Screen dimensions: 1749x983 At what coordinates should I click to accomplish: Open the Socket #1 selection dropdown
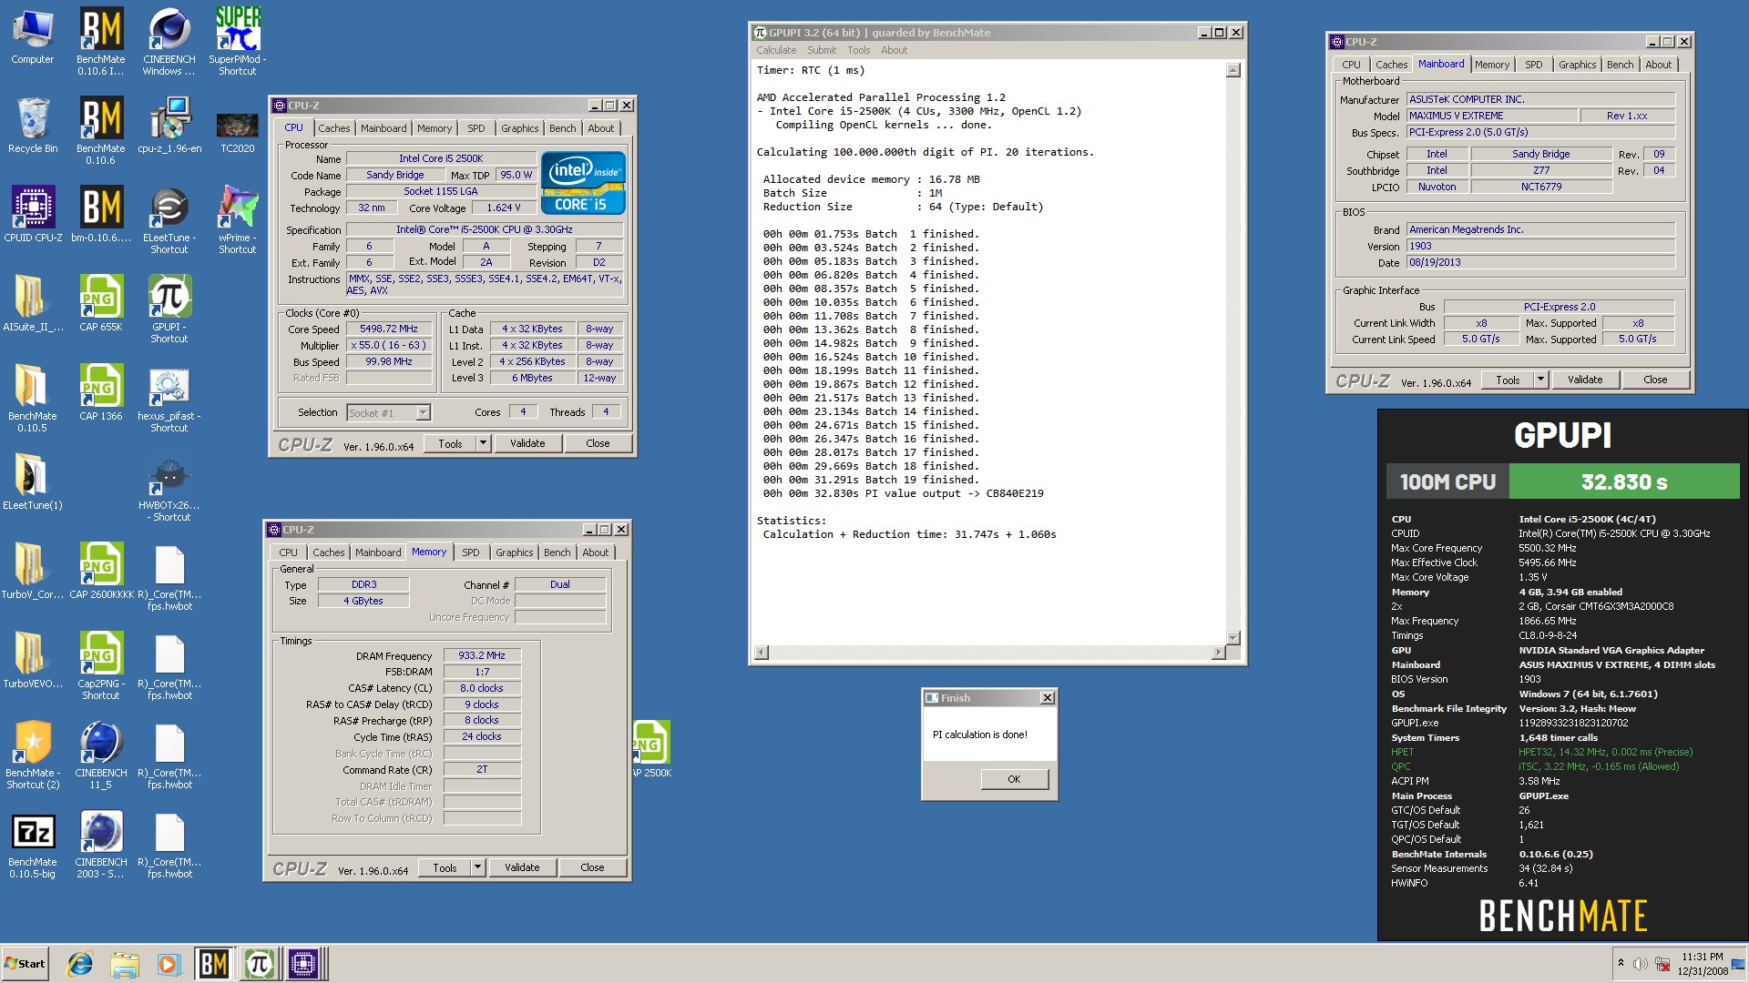(423, 412)
